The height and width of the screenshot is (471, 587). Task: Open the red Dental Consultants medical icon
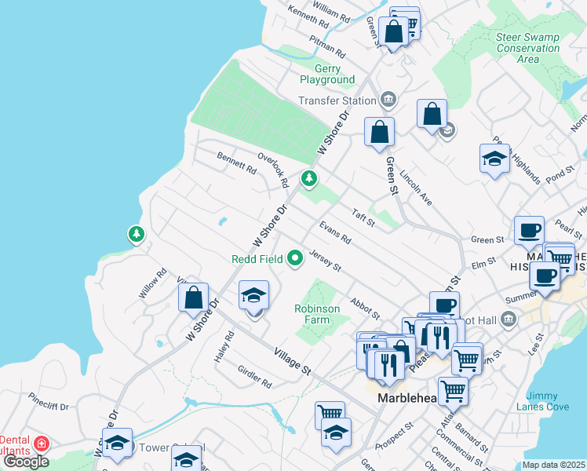coord(42,444)
